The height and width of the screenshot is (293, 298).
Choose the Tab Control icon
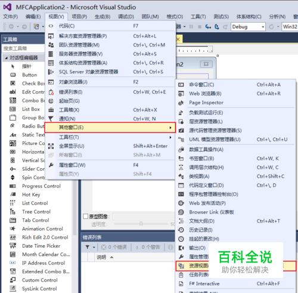(x=13, y=220)
